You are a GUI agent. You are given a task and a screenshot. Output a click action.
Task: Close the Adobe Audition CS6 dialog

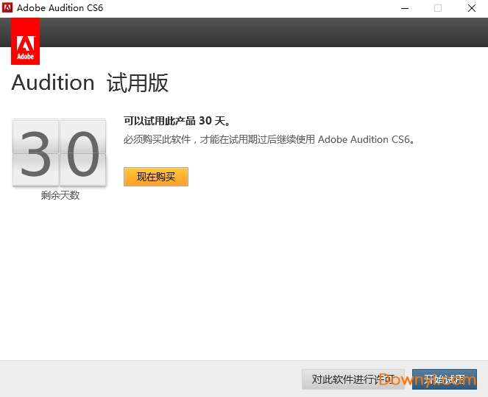(x=472, y=8)
